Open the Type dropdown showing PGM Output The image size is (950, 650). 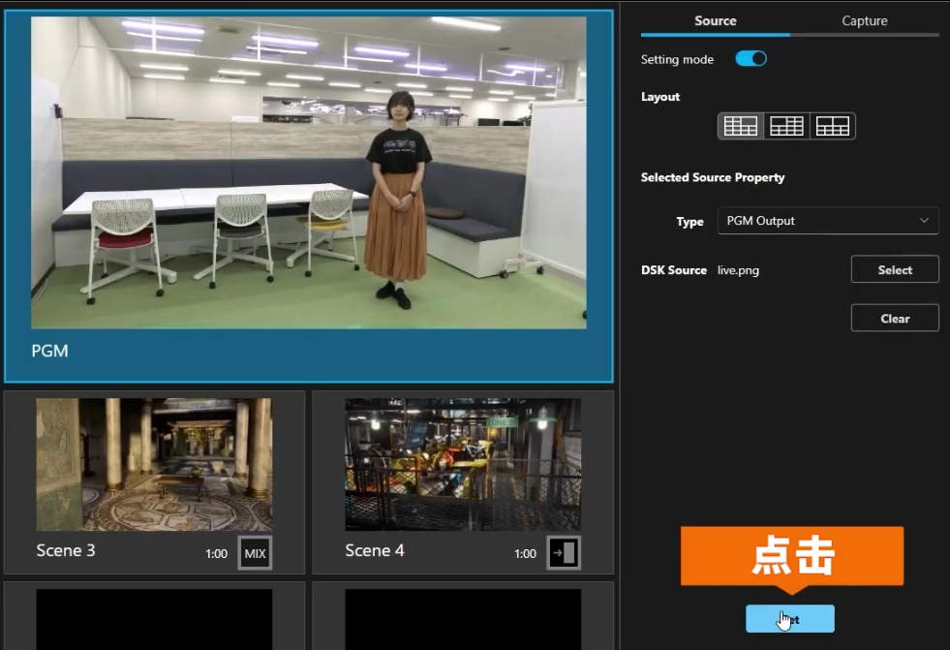click(818, 221)
